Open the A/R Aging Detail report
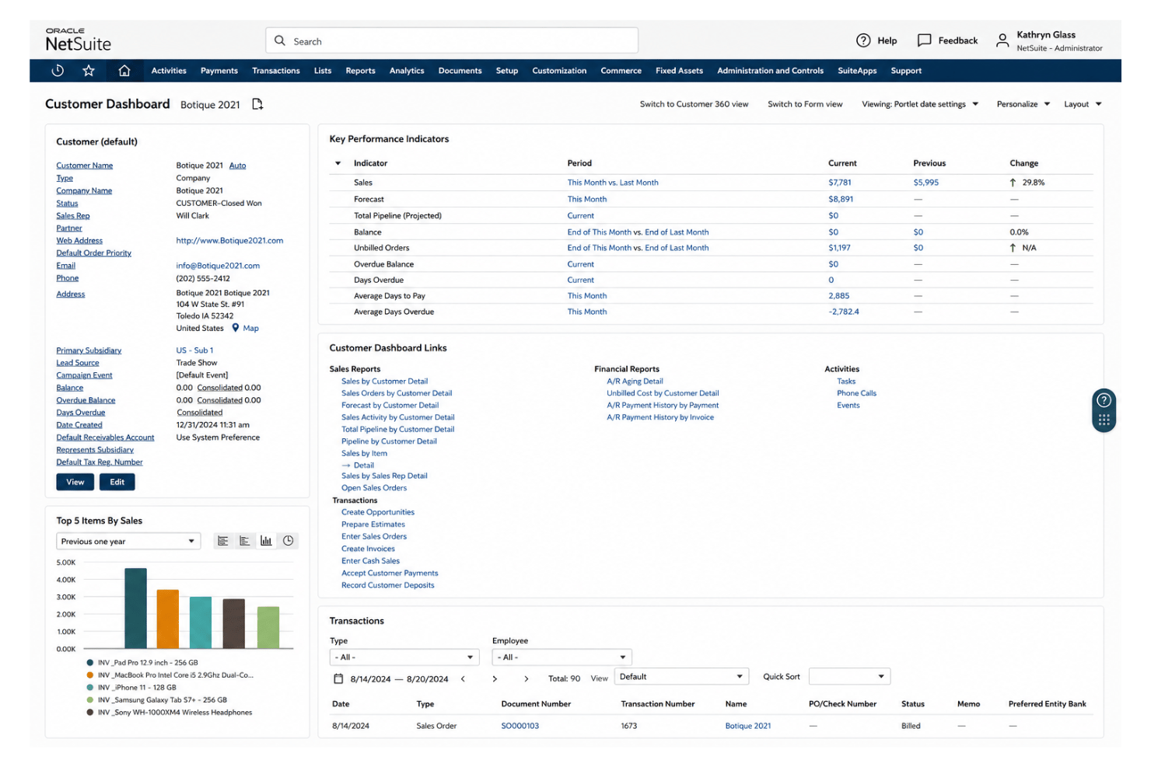 click(x=635, y=382)
